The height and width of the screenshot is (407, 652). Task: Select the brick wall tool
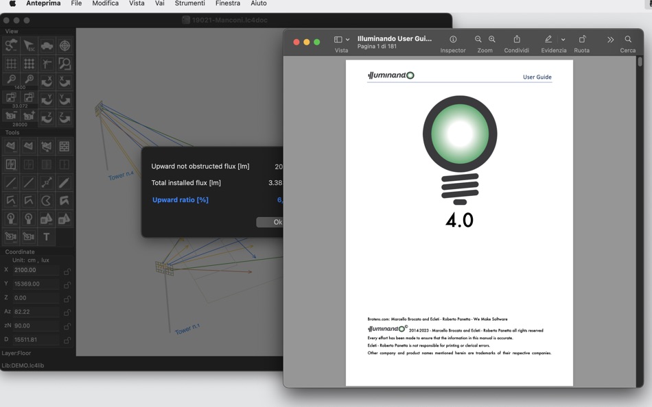65,146
